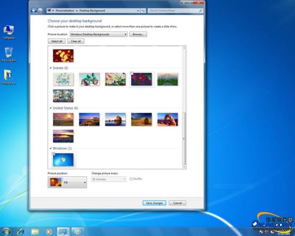The width and height of the screenshot is (295, 236).
Task: Select the red and yellow petals wallpaper
Action: click(63, 56)
